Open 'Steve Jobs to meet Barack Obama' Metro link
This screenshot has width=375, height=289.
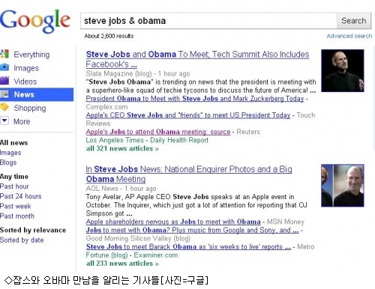pos(188,247)
